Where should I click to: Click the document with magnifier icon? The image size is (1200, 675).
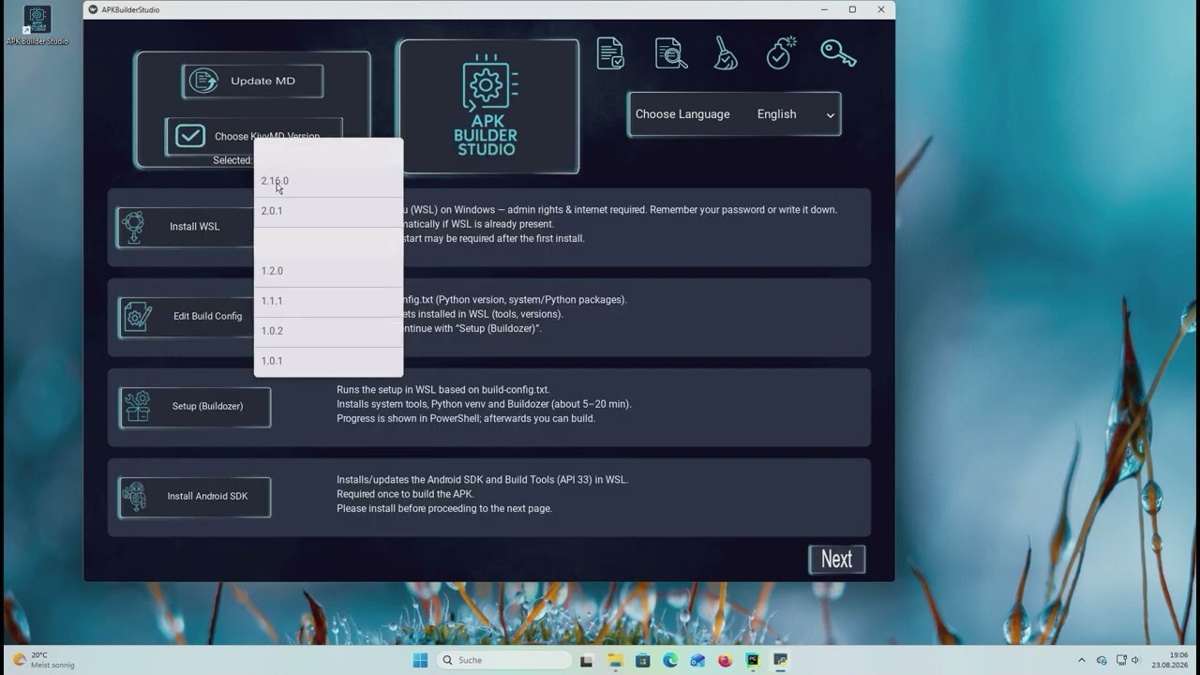[670, 53]
